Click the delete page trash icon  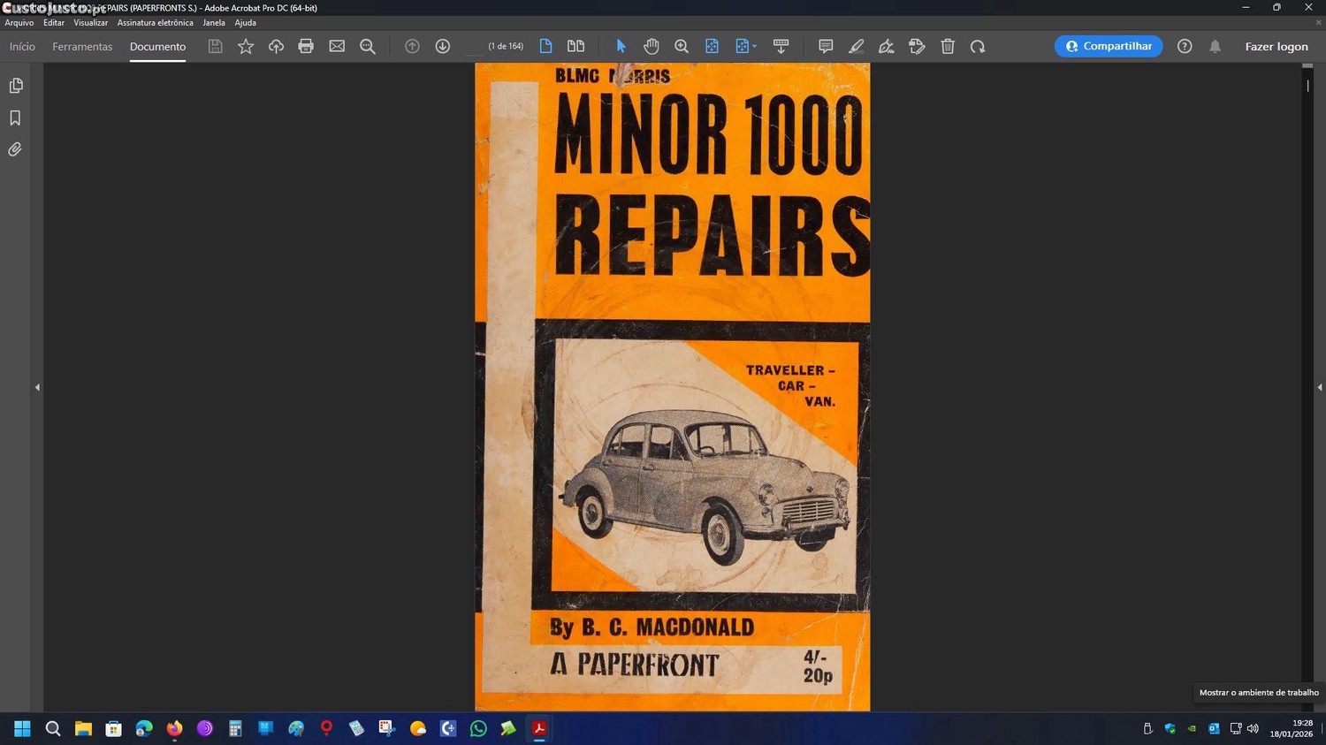[x=948, y=47]
